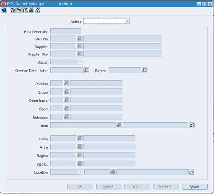Open the Creation Date Before calendar

144,70
